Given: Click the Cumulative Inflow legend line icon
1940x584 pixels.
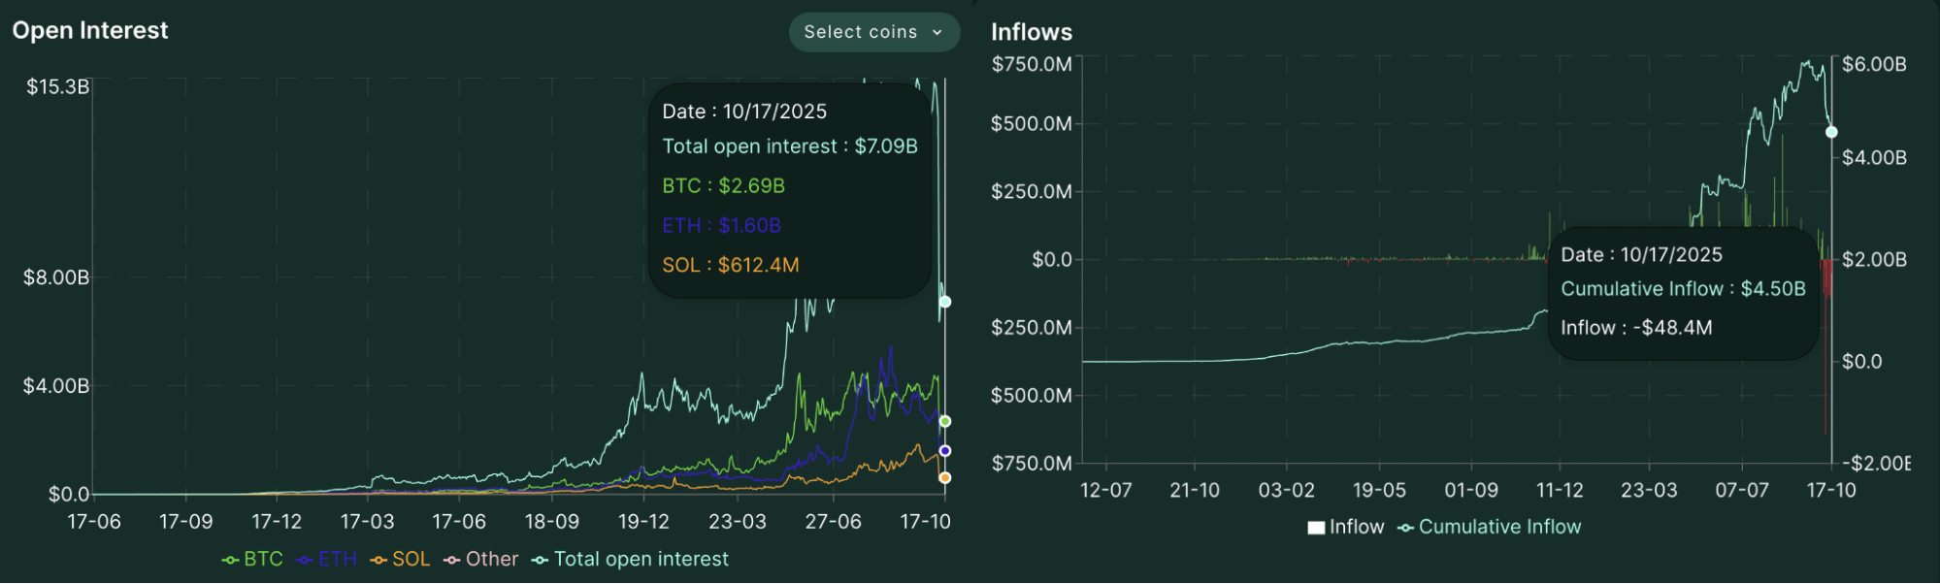Looking at the screenshot, I should (1404, 527).
